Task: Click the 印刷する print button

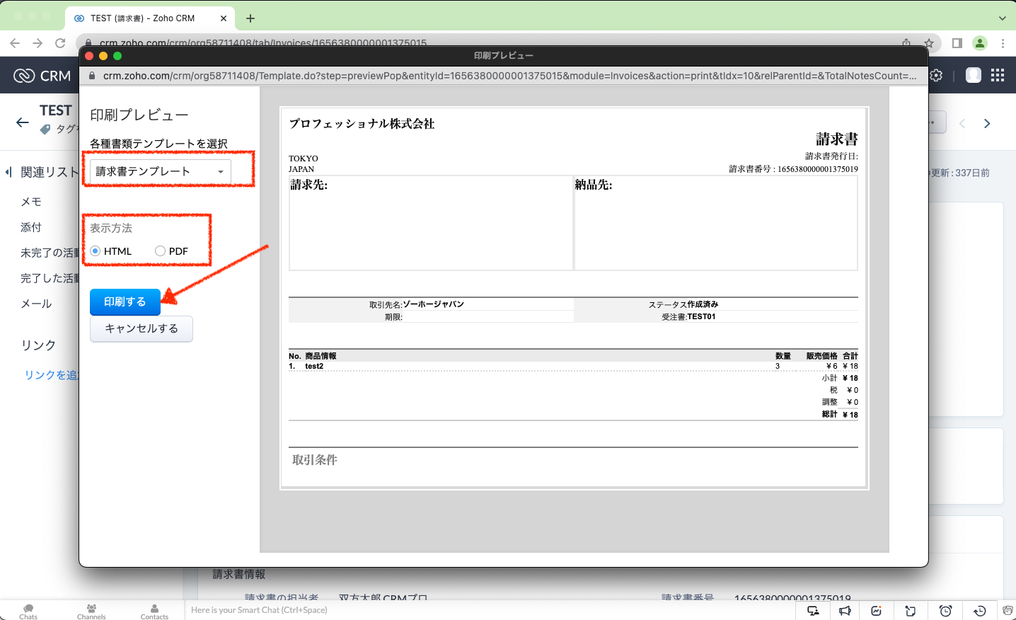Action: coord(125,302)
